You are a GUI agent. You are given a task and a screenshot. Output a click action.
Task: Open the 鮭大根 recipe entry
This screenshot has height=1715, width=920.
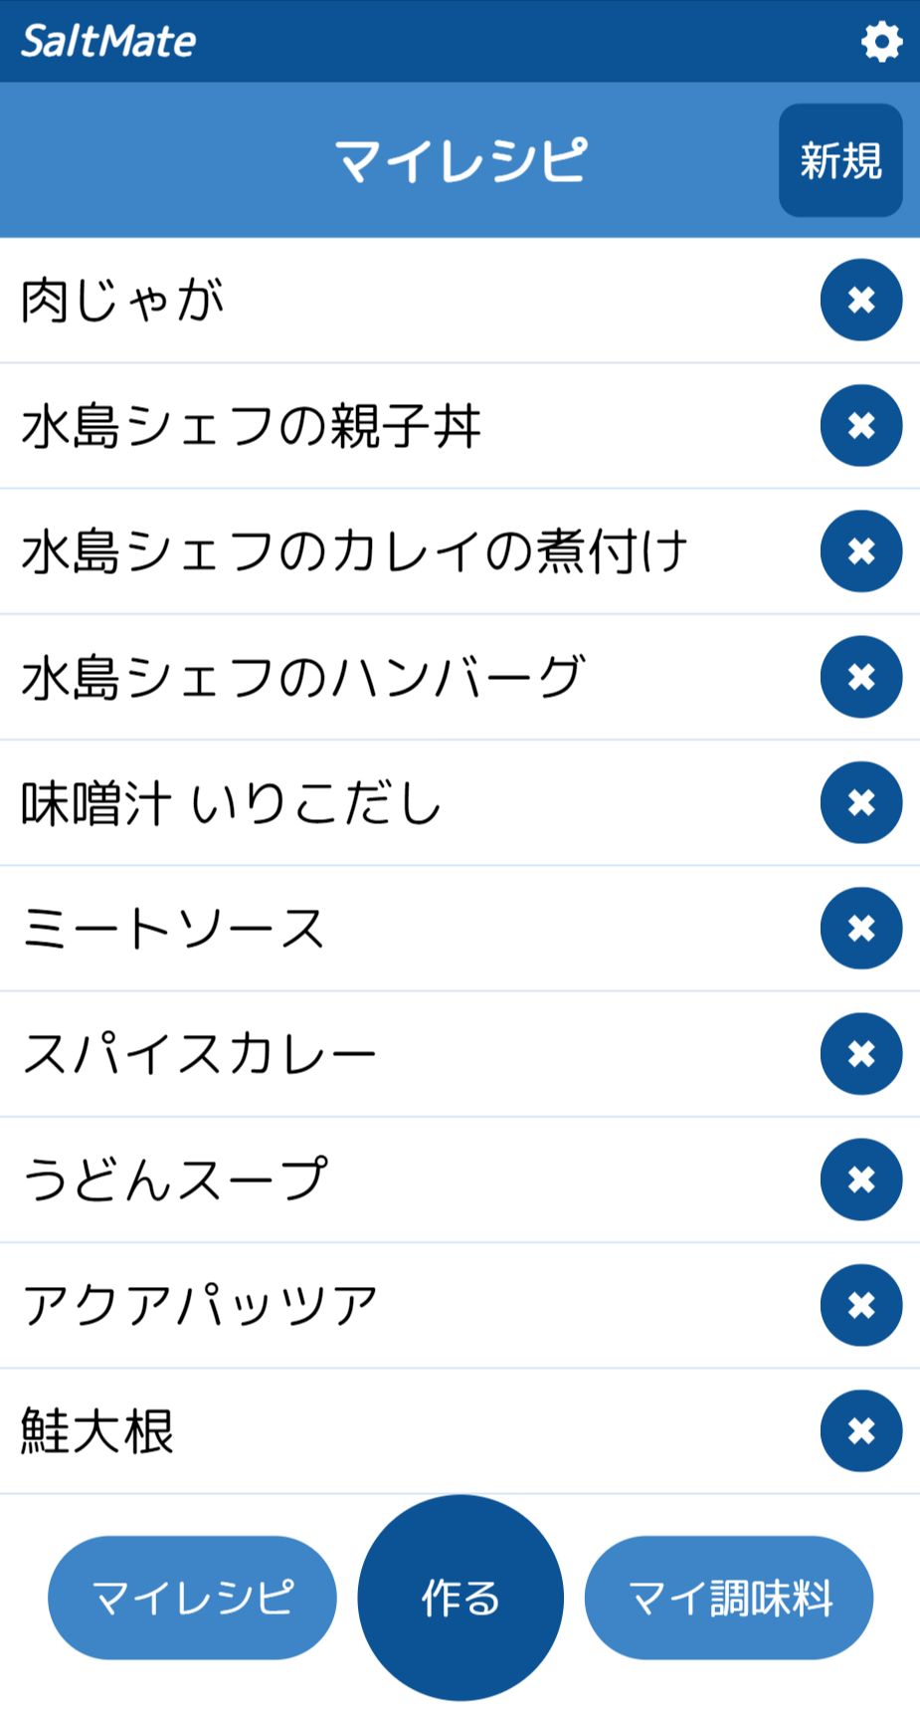[x=97, y=1431]
